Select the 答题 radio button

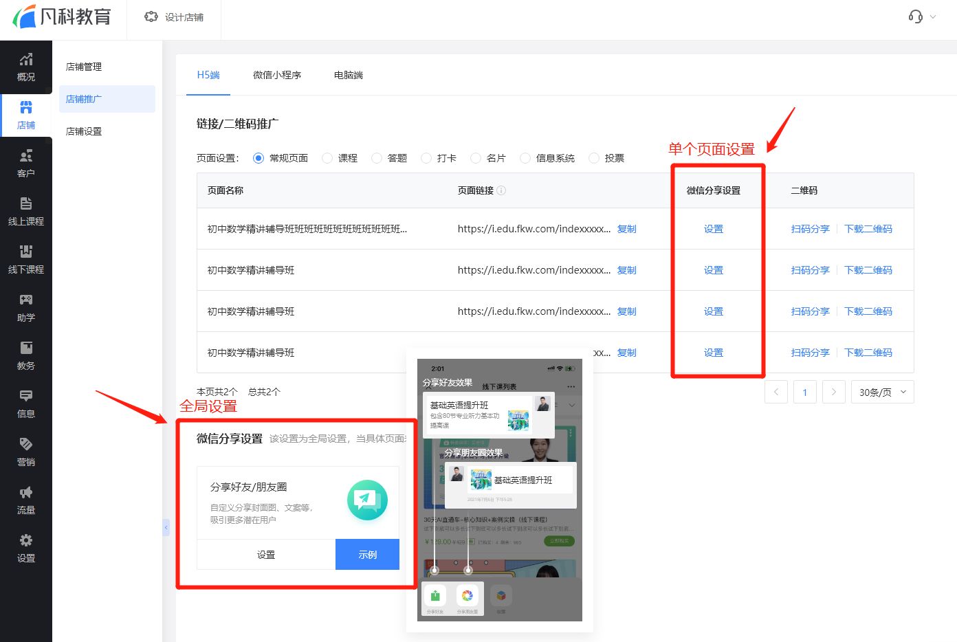coord(377,158)
